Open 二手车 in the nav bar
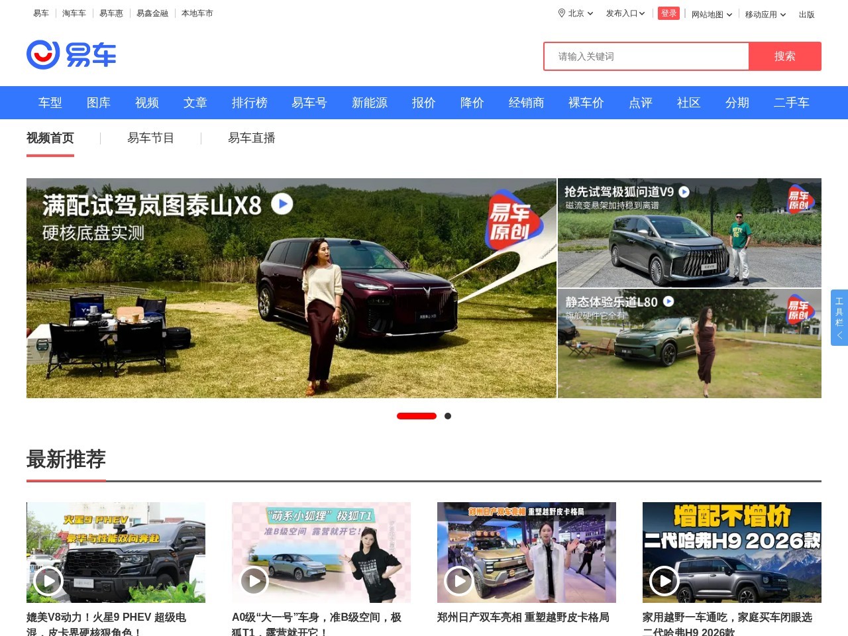This screenshot has width=848, height=636. 792,103
